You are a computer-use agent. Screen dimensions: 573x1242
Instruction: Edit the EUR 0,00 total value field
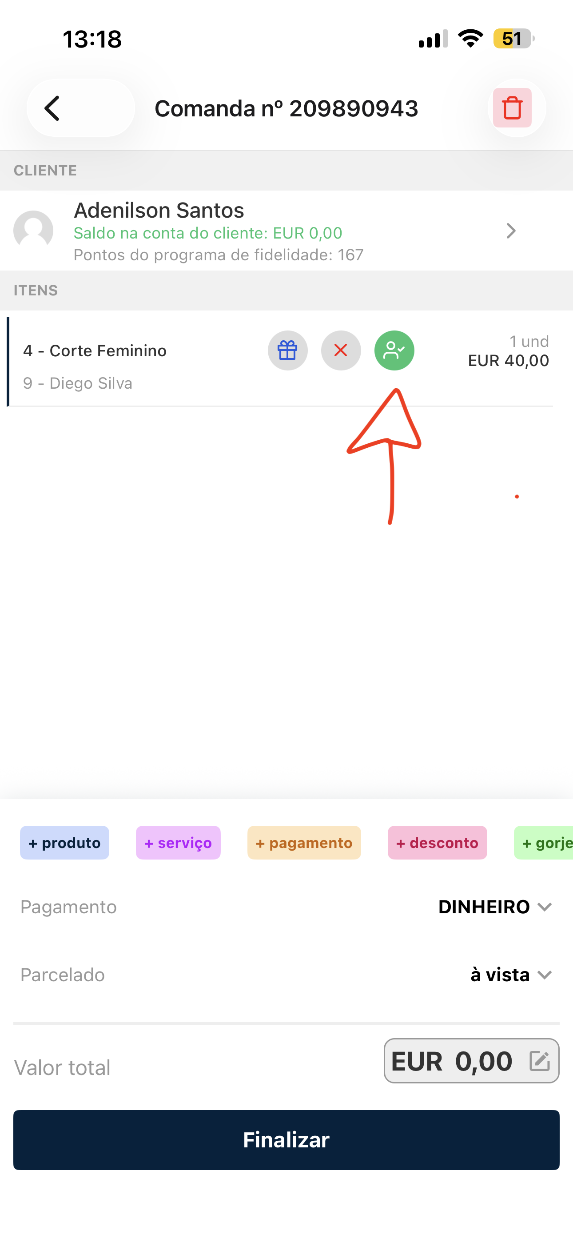pyautogui.click(x=451, y=1061)
